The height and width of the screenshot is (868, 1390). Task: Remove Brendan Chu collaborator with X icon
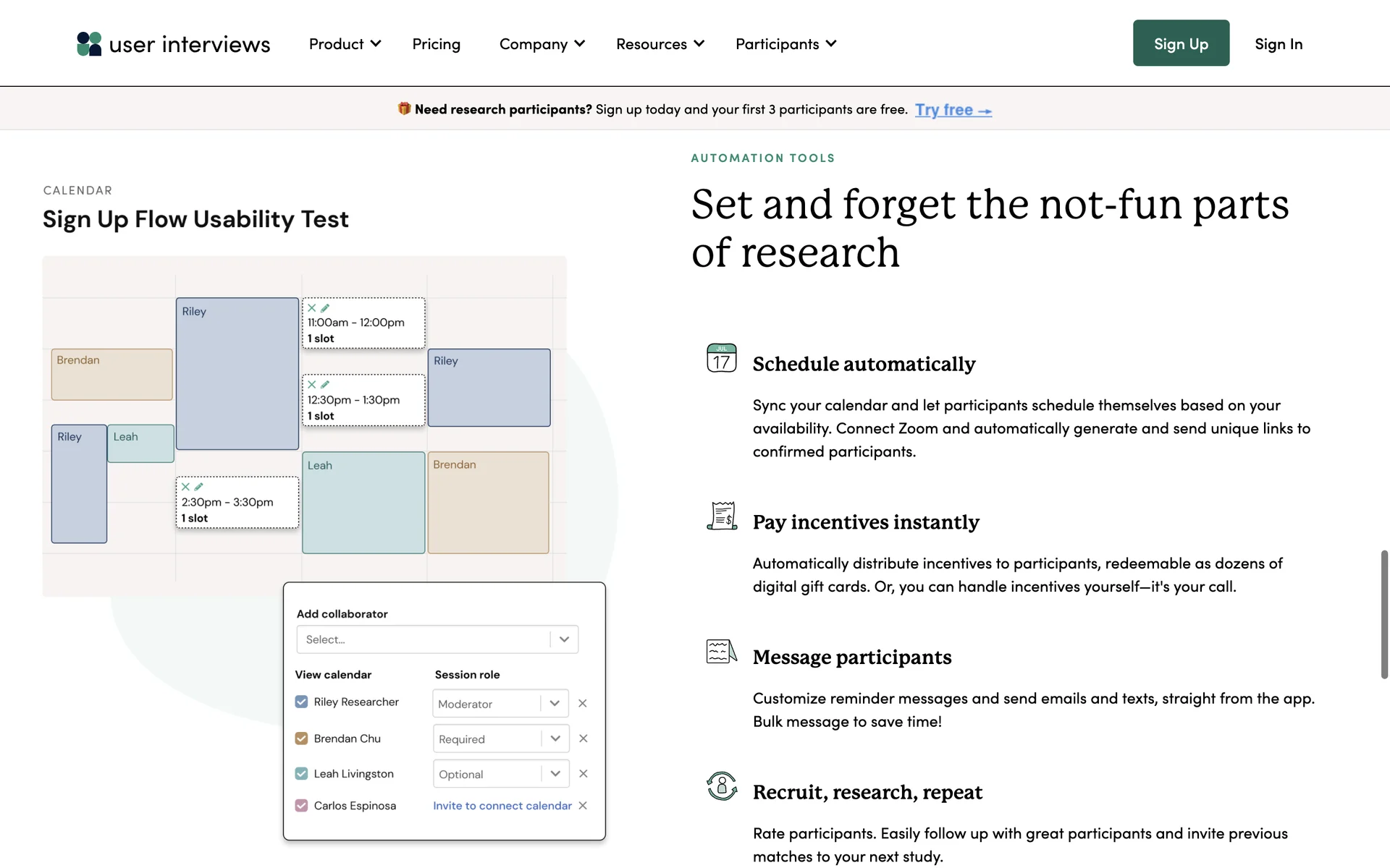(x=583, y=739)
